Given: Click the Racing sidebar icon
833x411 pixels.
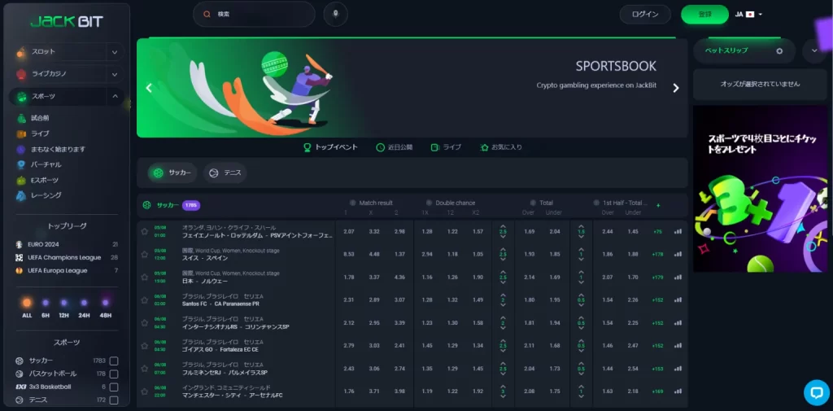Looking at the screenshot, I should pos(21,195).
